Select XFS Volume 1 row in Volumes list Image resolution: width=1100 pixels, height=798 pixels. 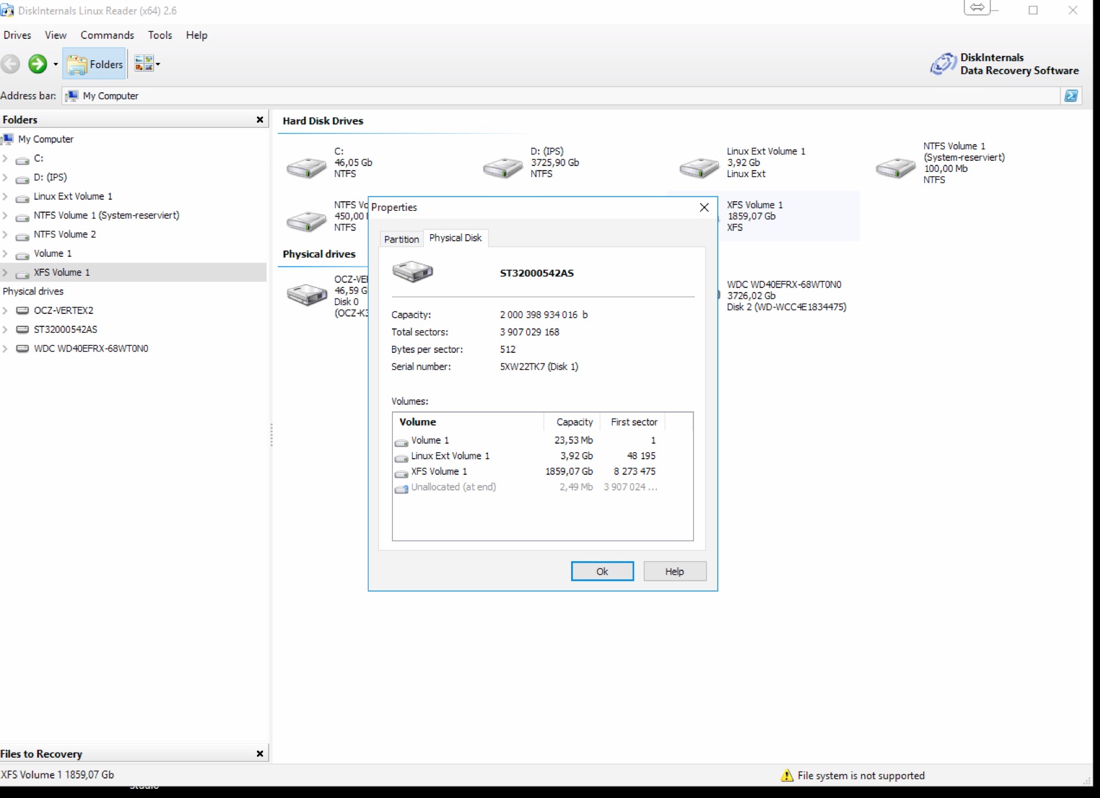coord(543,472)
